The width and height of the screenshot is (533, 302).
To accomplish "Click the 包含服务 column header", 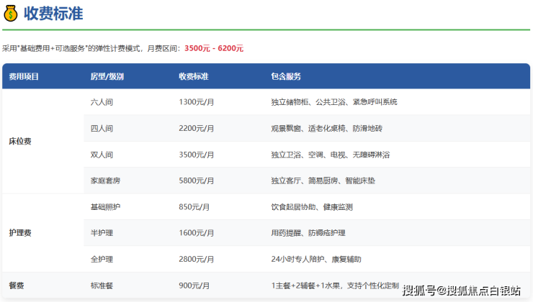I will pos(286,76).
